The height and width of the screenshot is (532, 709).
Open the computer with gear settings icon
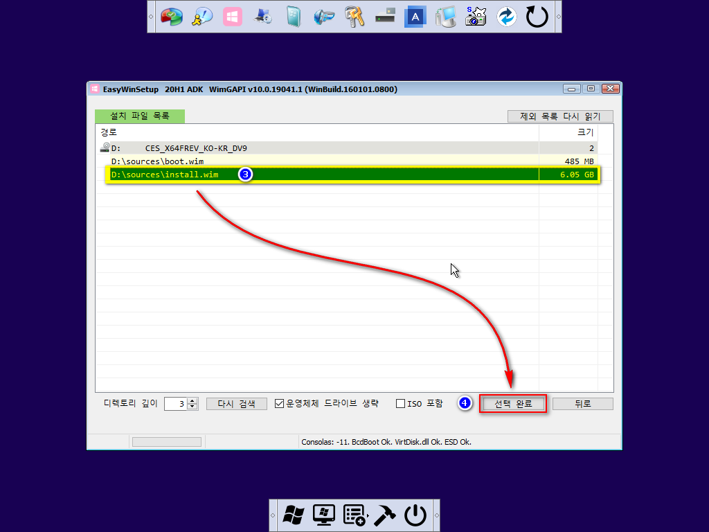coord(263,17)
